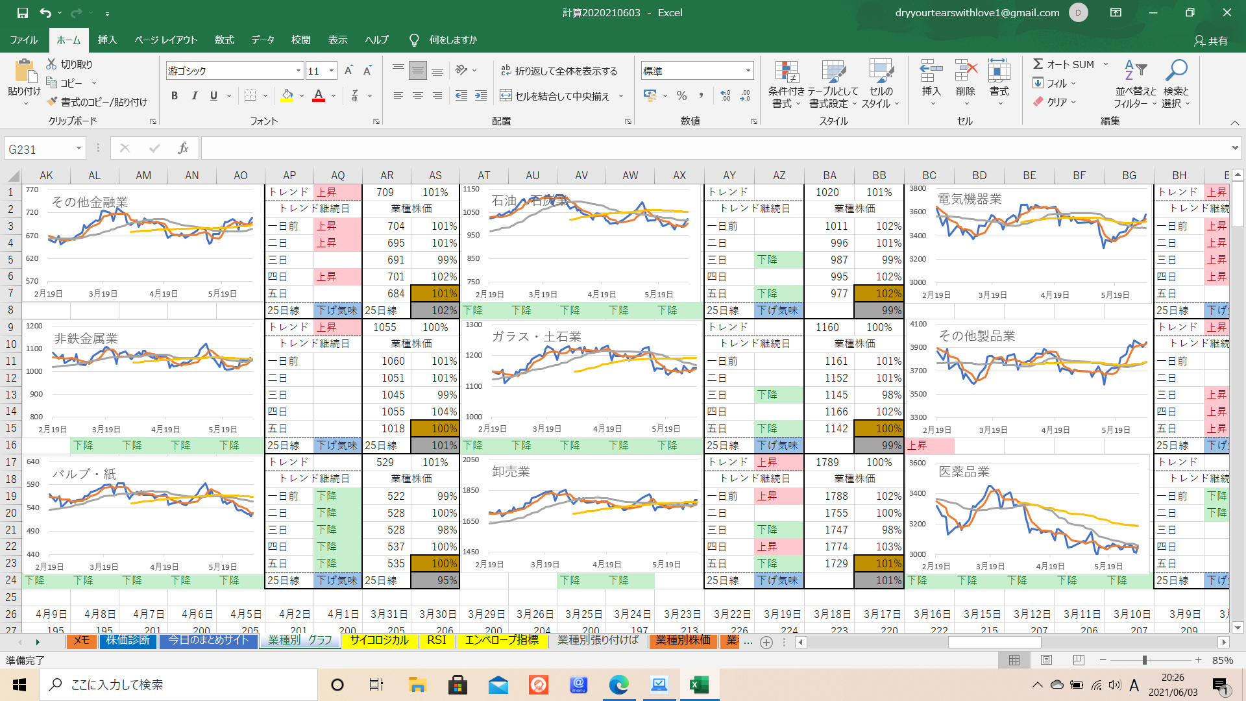Click the Borders icon in Font group

click(250, 96)
